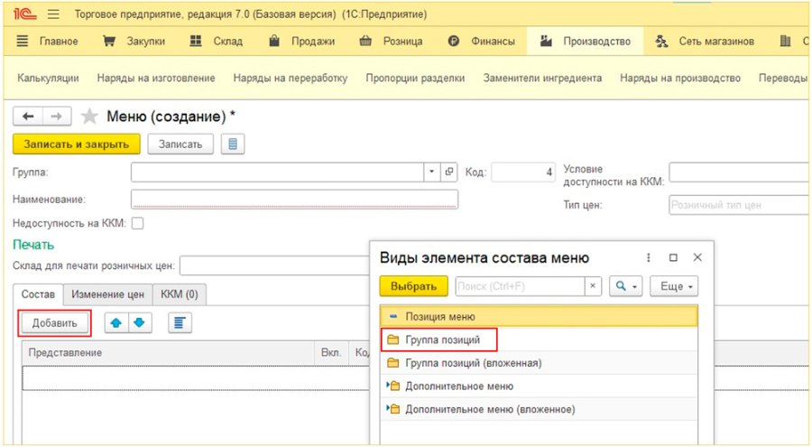The image size is (812, 447).
Task: Go back with the left arrow
Action: coord(28,116)
